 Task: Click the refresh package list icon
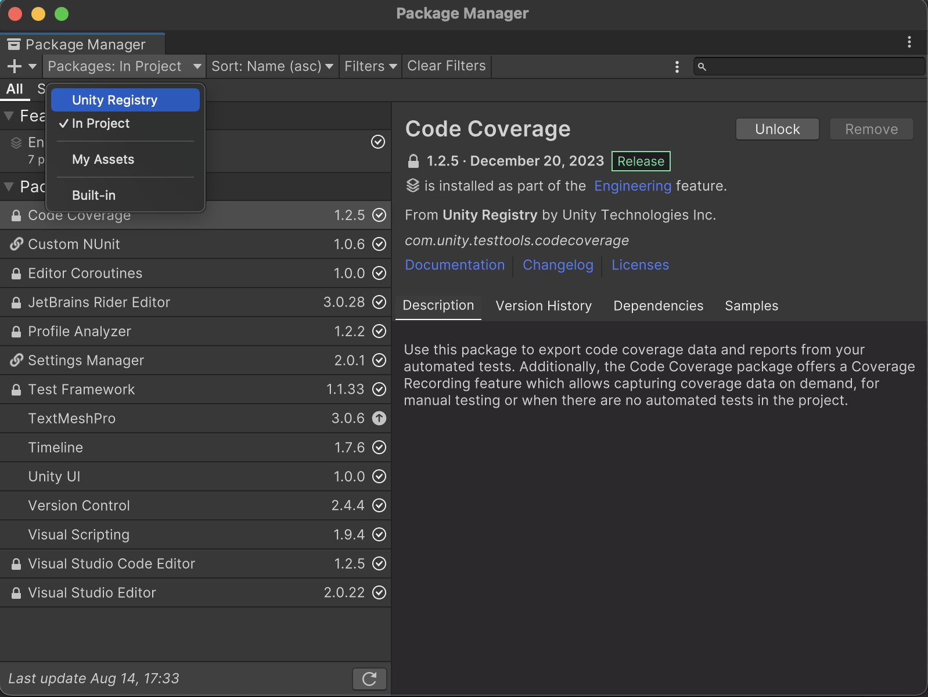[x=369, y=678]
